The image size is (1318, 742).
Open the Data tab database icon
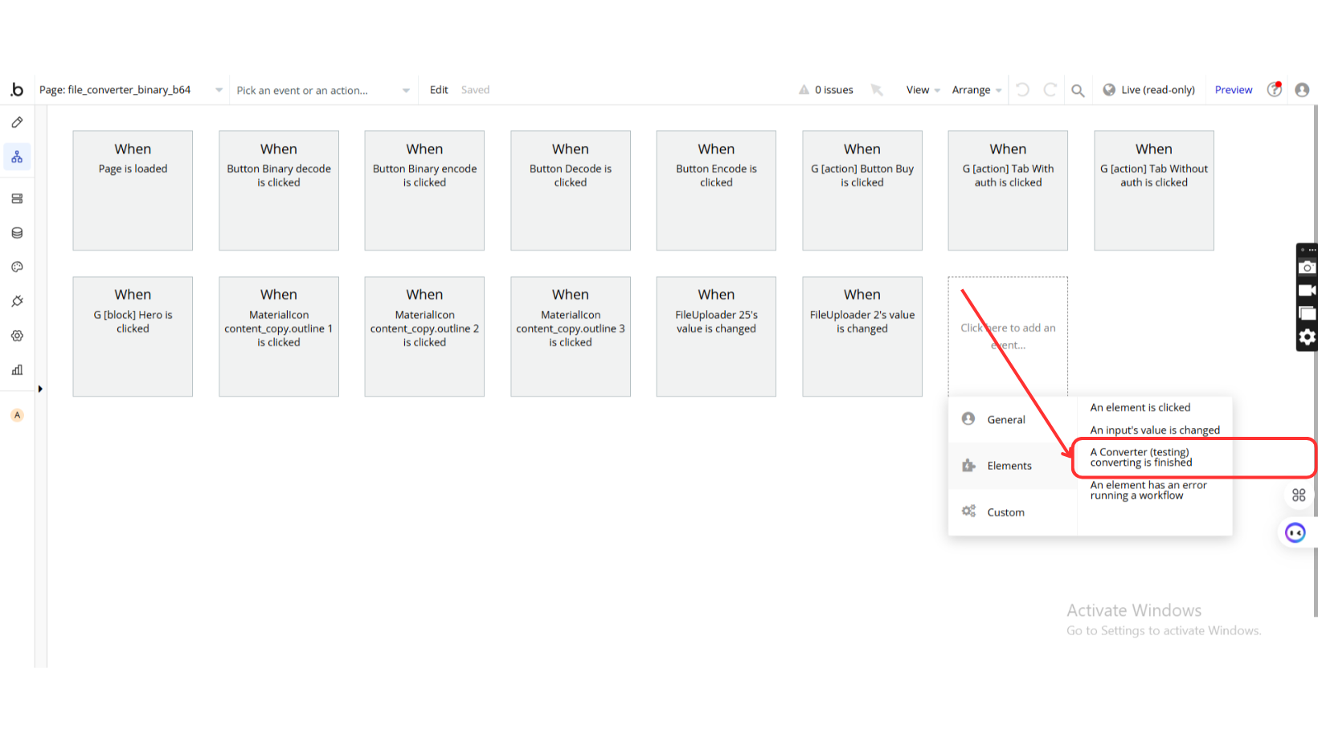coord(17,233)
